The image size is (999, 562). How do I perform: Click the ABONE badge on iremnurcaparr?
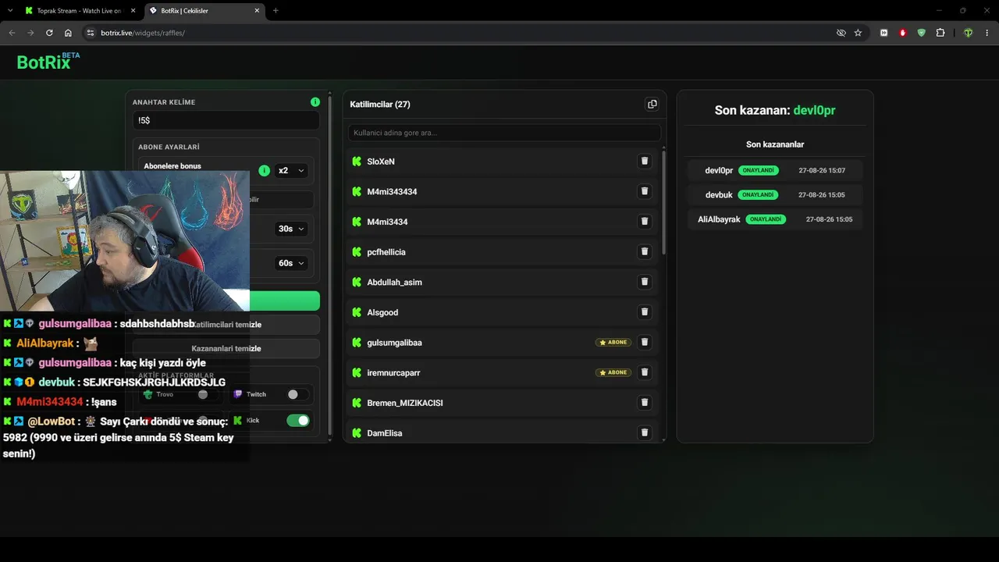tap(613, 372)
